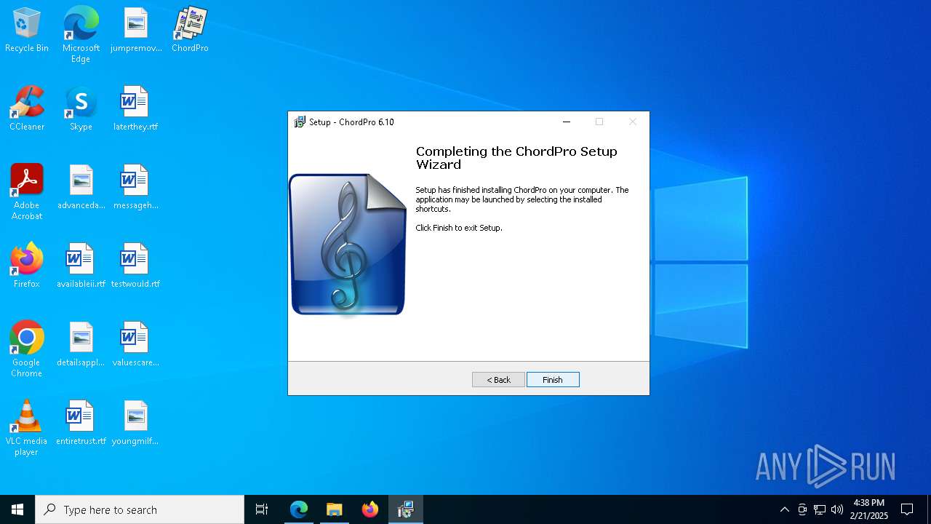Select the entiretrust.rtf document icon
Screen dimensions: 931x524
[x=81, y=424]
